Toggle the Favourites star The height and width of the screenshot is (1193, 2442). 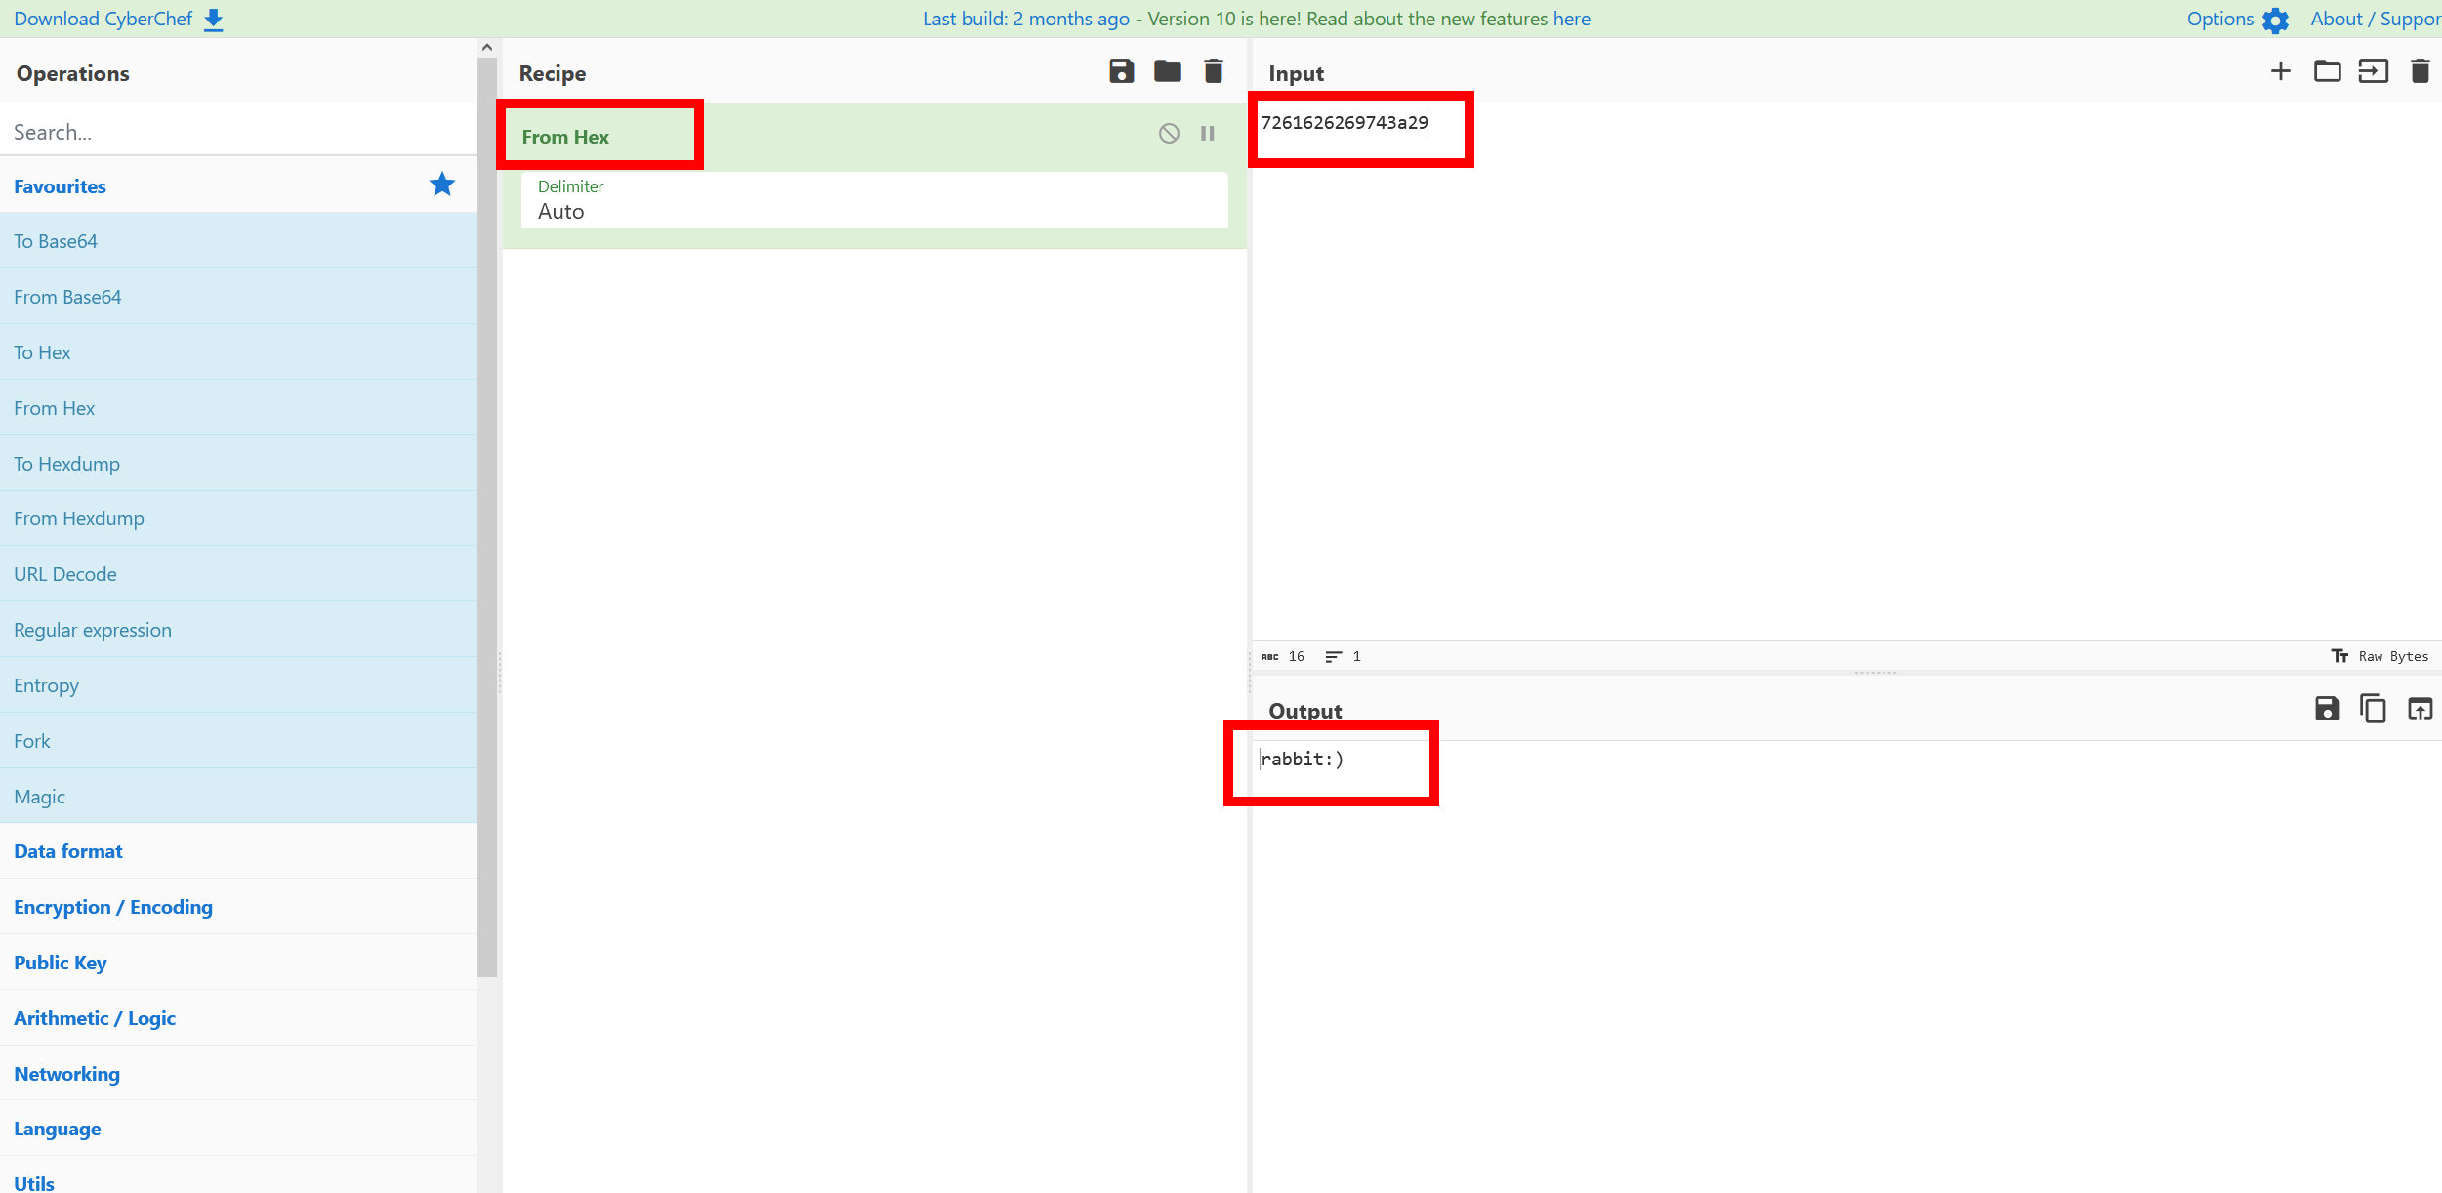[x=442, y=185]
